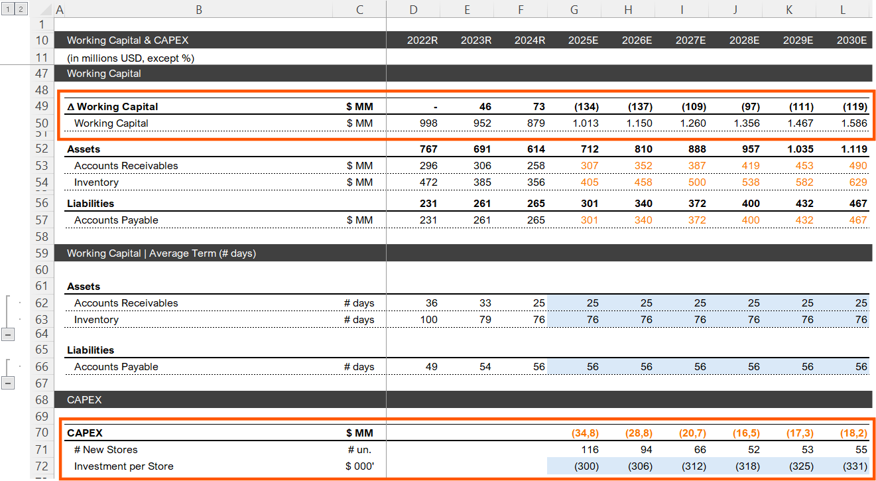
Task: Select column D header
Action: coord(413,10)
